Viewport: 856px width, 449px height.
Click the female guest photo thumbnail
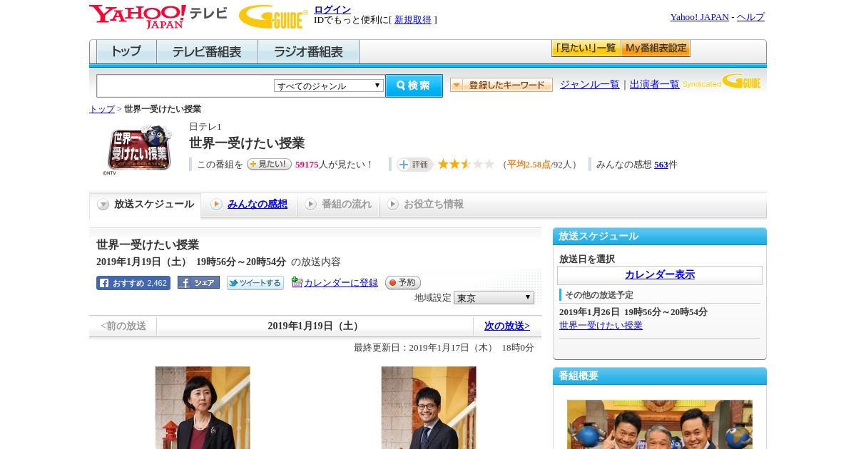point(203,408)
